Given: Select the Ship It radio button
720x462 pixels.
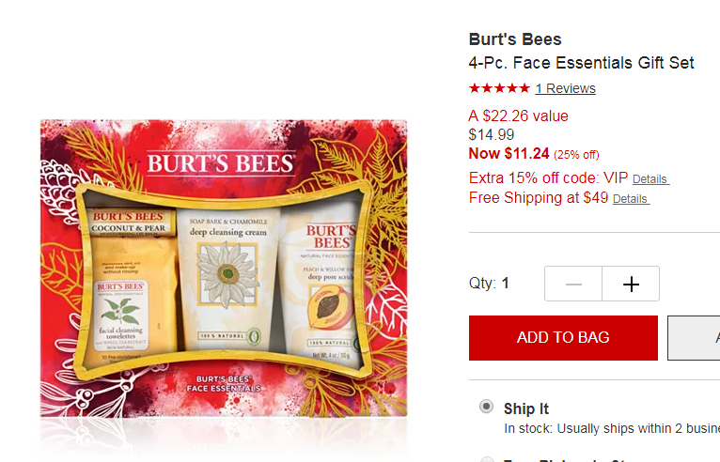Looking at the screenshot, I should tap(486, 407).
